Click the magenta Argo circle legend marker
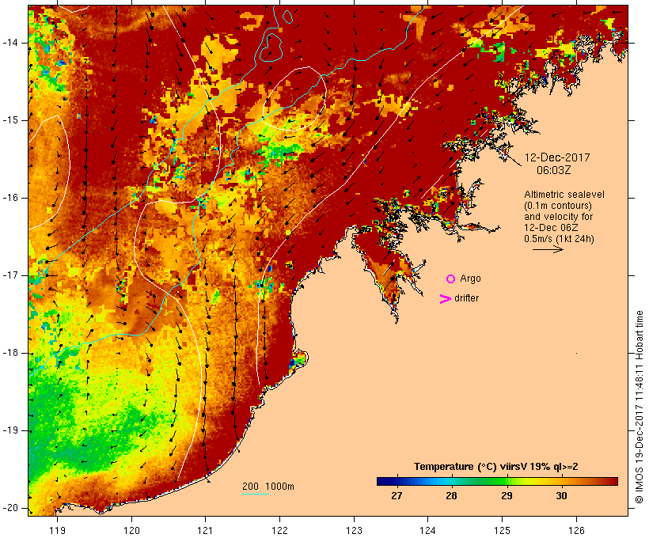 coord(451,279)
